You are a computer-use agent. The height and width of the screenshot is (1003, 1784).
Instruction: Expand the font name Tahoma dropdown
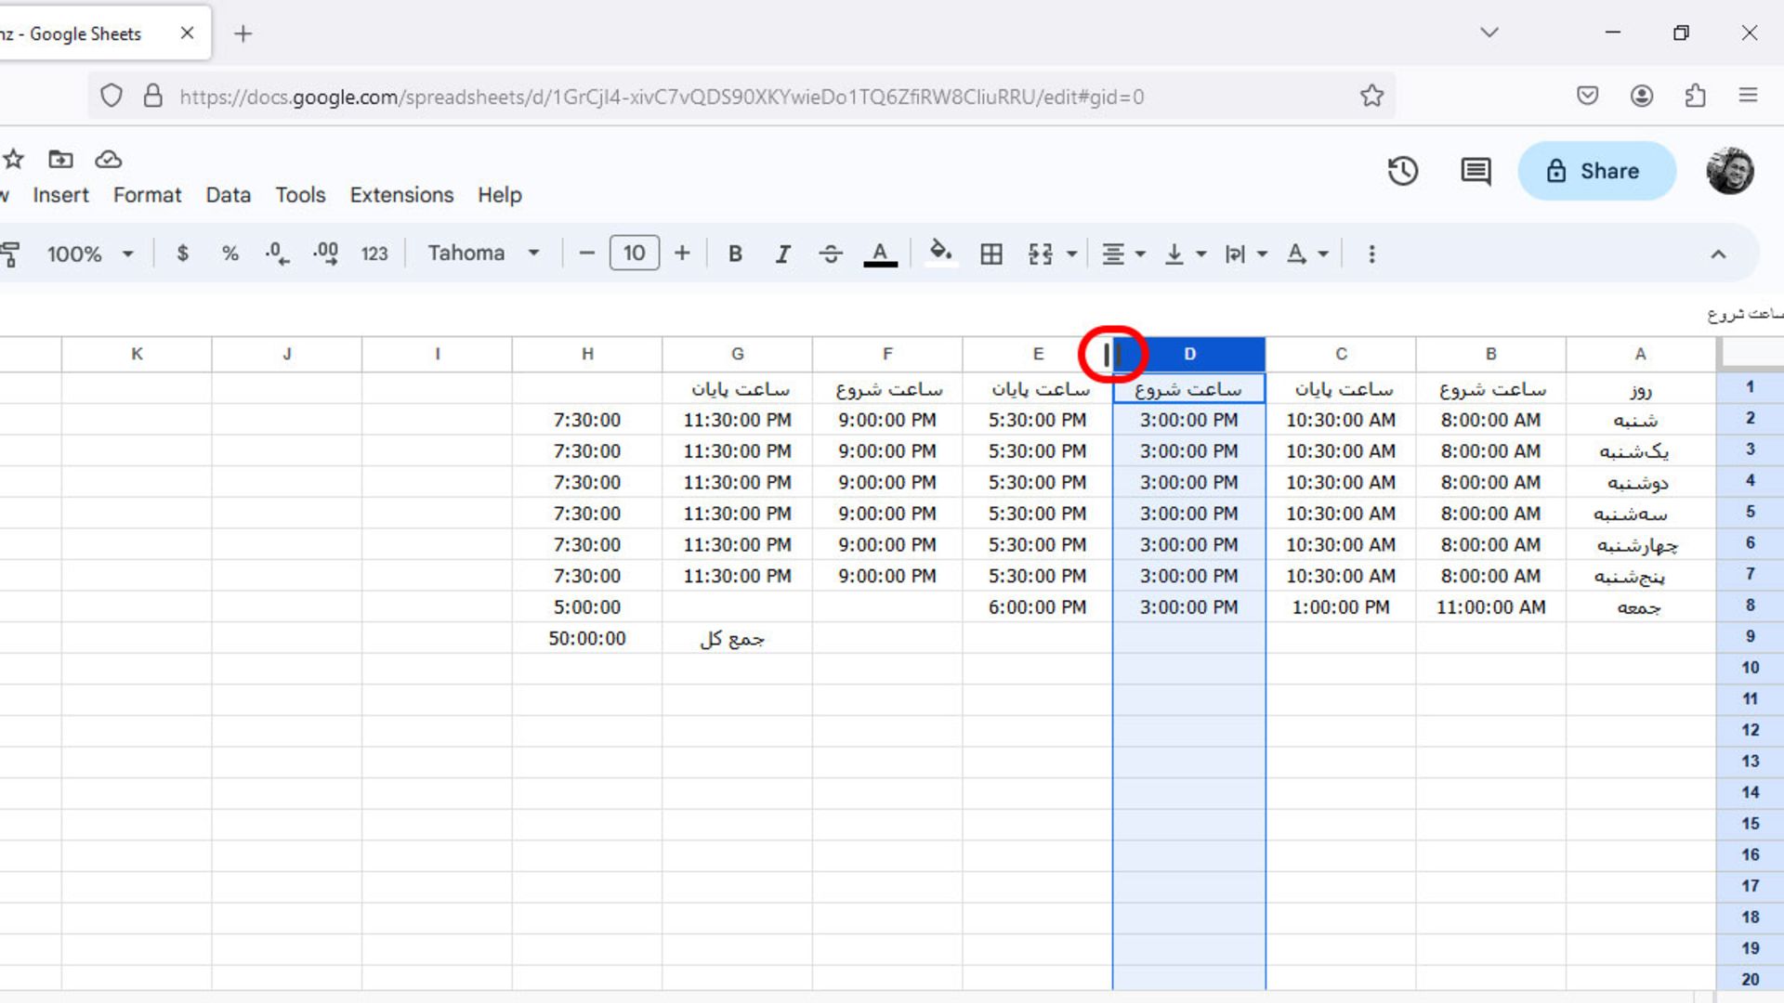point(531,254)
